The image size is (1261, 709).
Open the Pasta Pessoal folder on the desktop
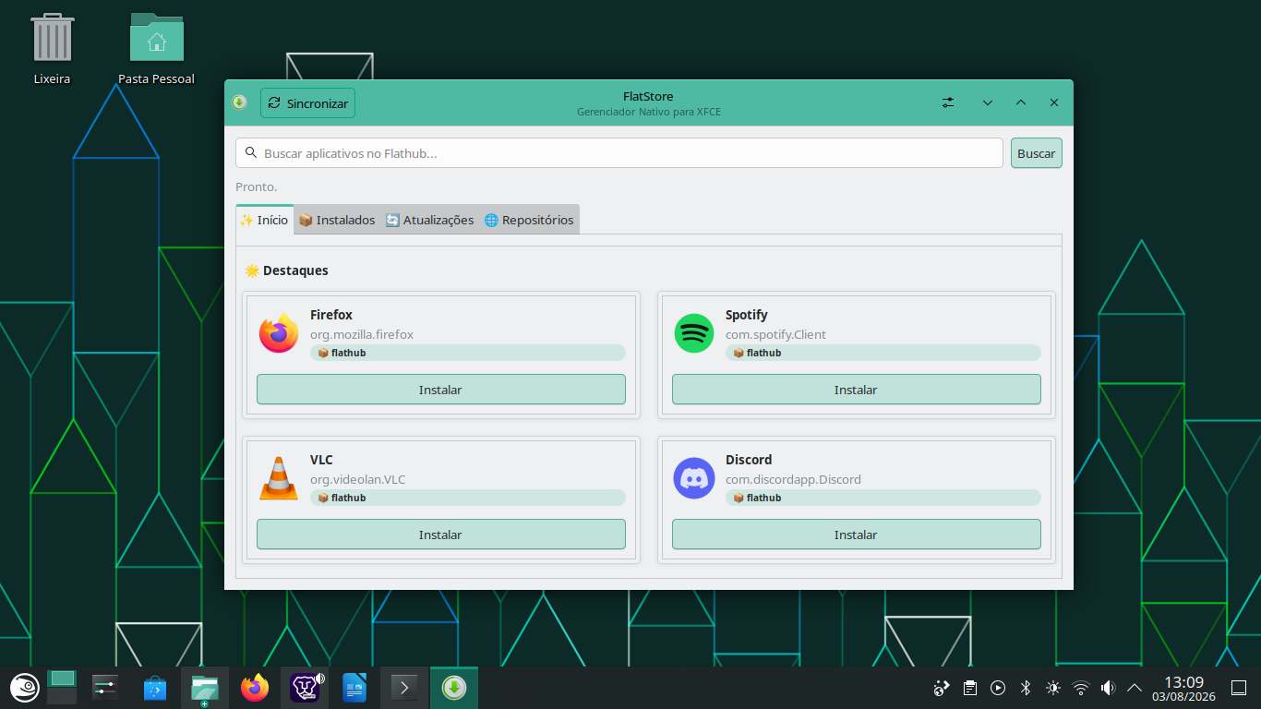(157, 50)
